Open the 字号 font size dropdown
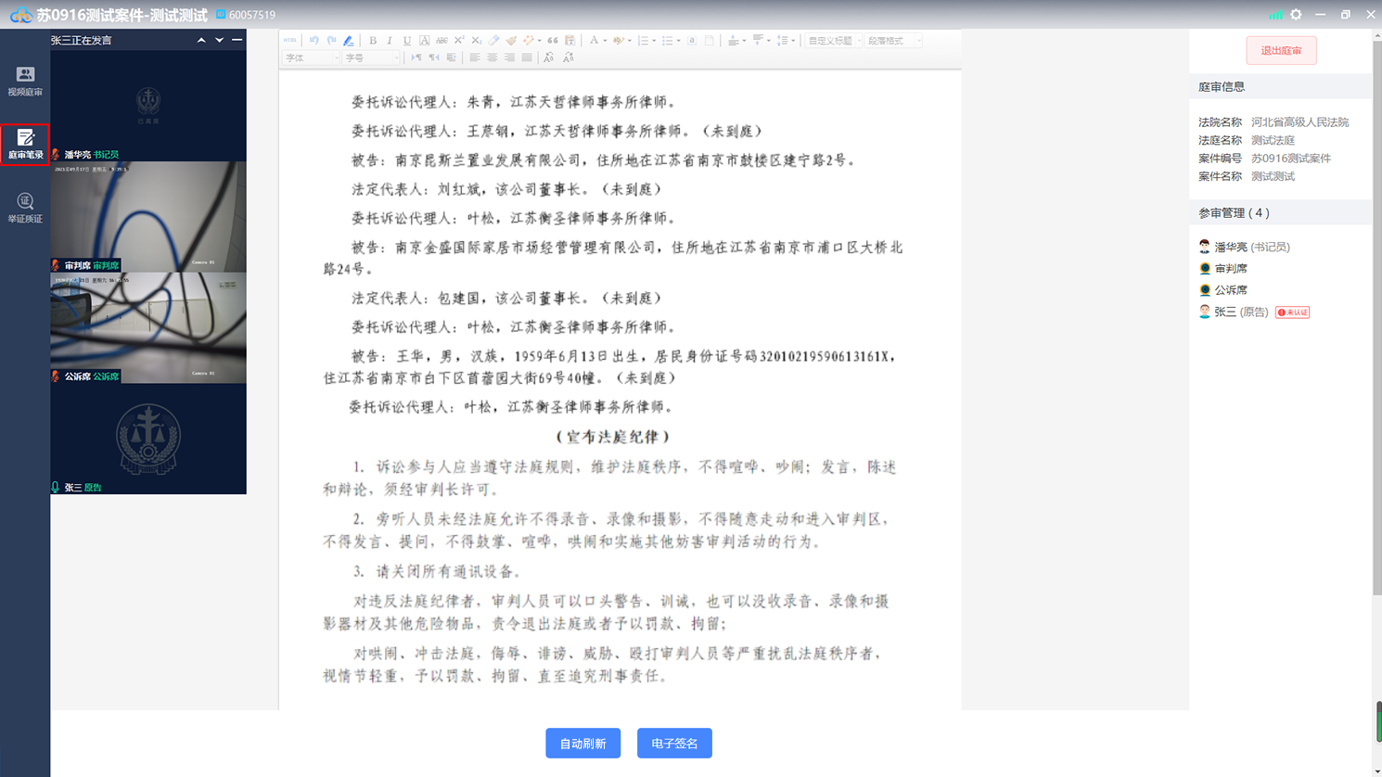The width and height of the screenshot is (1382, 777). coord(371,58)
